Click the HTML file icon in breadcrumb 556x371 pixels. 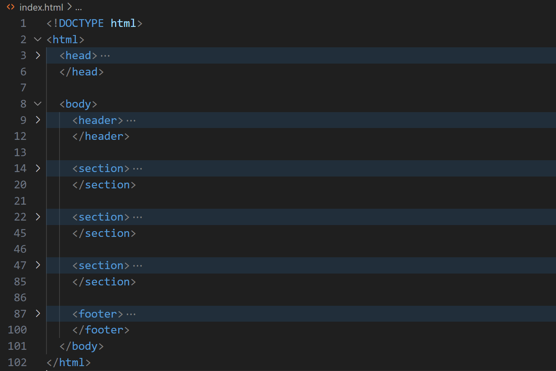[11, 7]
